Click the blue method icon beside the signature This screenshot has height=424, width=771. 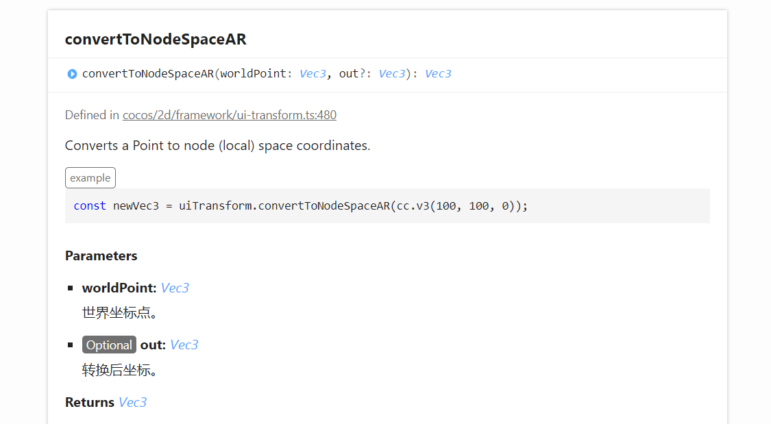(x=72, y=74)
